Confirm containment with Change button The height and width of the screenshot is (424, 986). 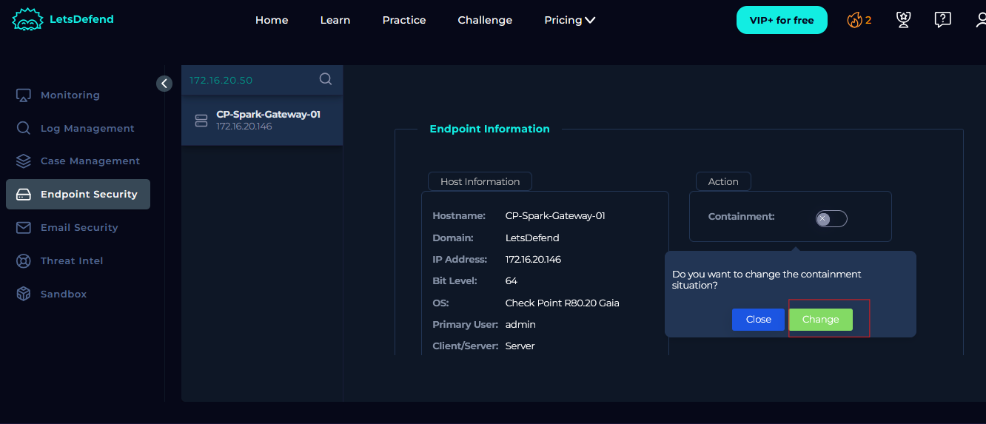pyautogui.click(x=820, y=320)
